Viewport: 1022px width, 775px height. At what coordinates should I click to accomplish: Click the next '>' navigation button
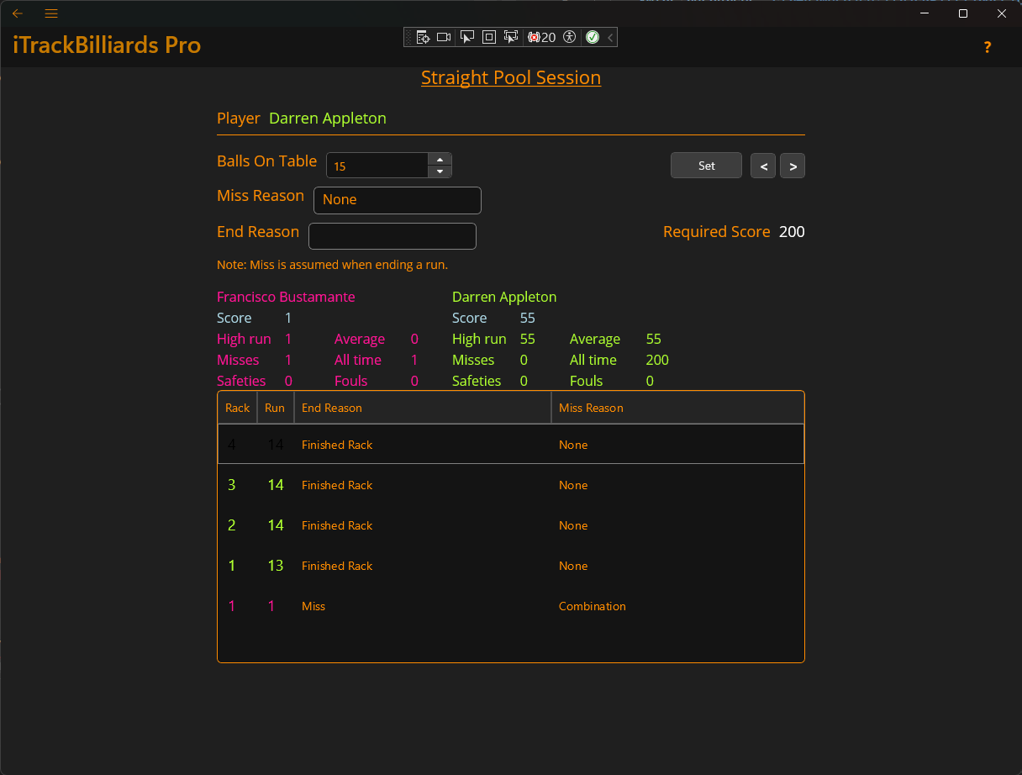[793, 166]
